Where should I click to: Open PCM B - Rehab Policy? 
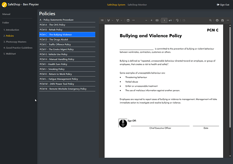tap(67, 30)
